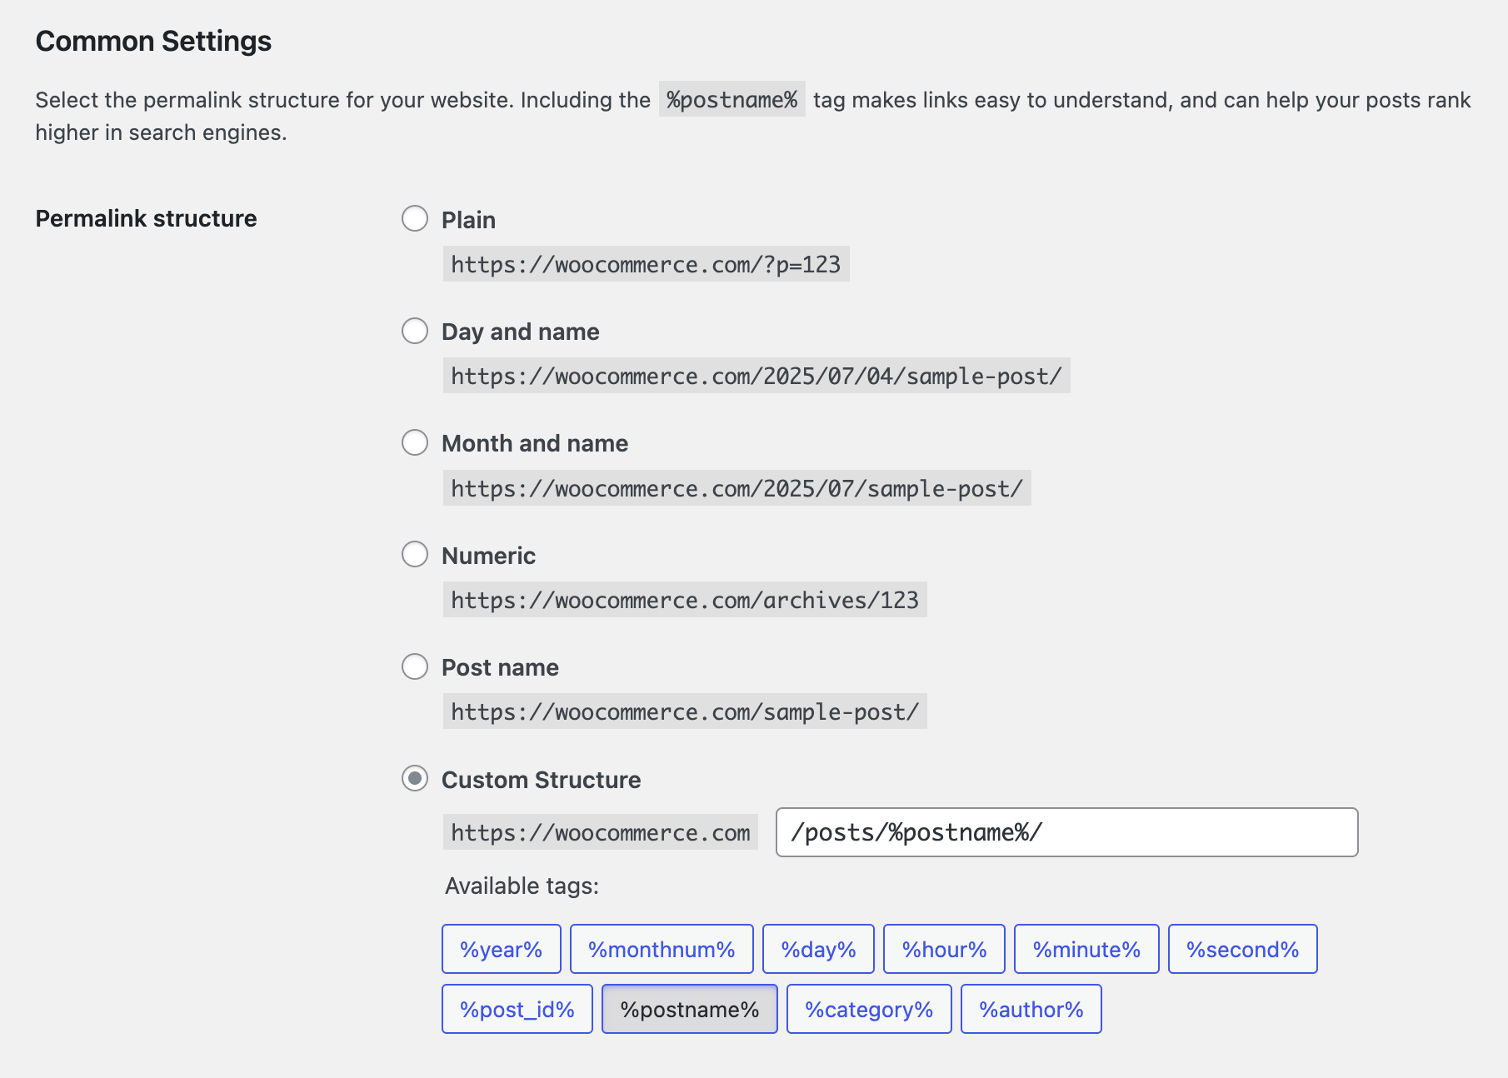
Task: Click the %postname% code in the description
Action: pos(731,100)
